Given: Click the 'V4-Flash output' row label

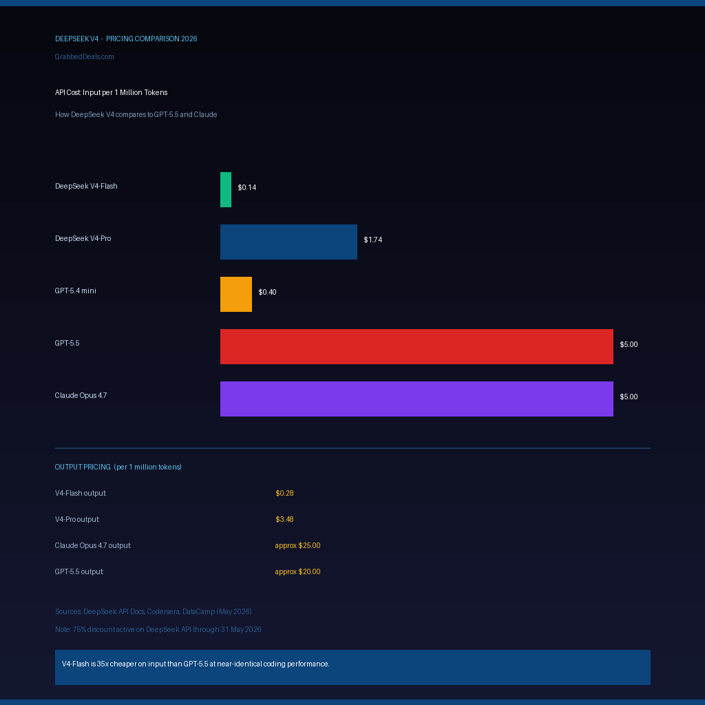Looking at the screenshot, I should coord(81,493).
